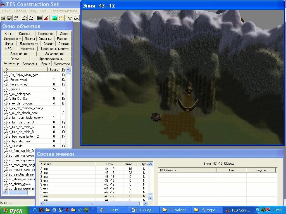286x214 pixels.
Task: Select a_light_dw_neon in object list
Action: 34,141
